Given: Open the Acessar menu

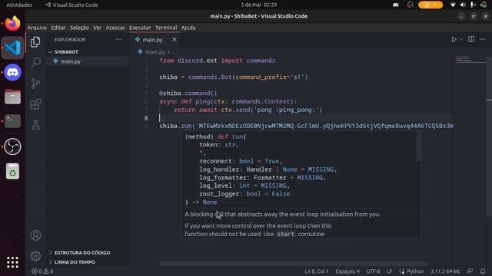Looking at the screenshot, I should (115, 28).
